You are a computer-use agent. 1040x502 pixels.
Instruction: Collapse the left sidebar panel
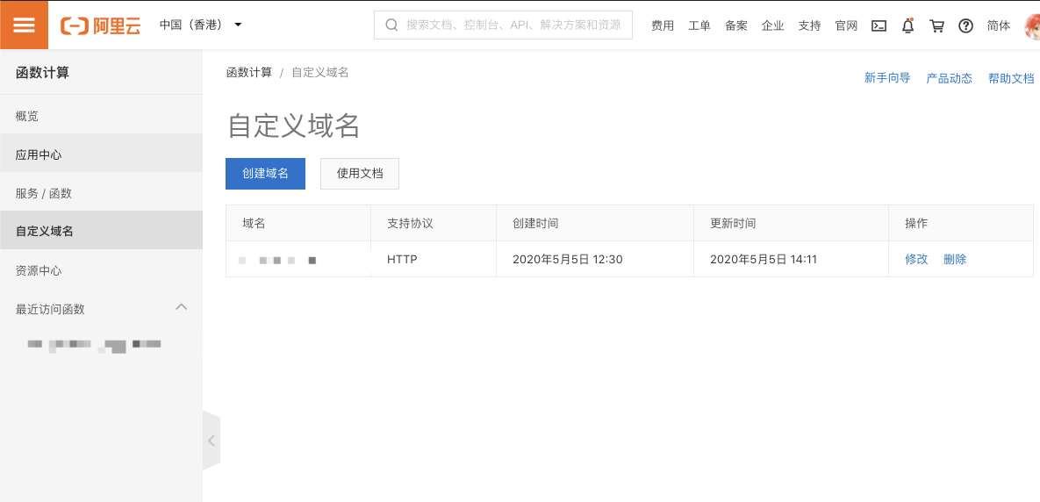211,440
